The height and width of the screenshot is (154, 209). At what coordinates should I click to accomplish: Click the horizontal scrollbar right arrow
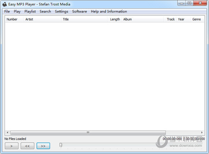202,132
